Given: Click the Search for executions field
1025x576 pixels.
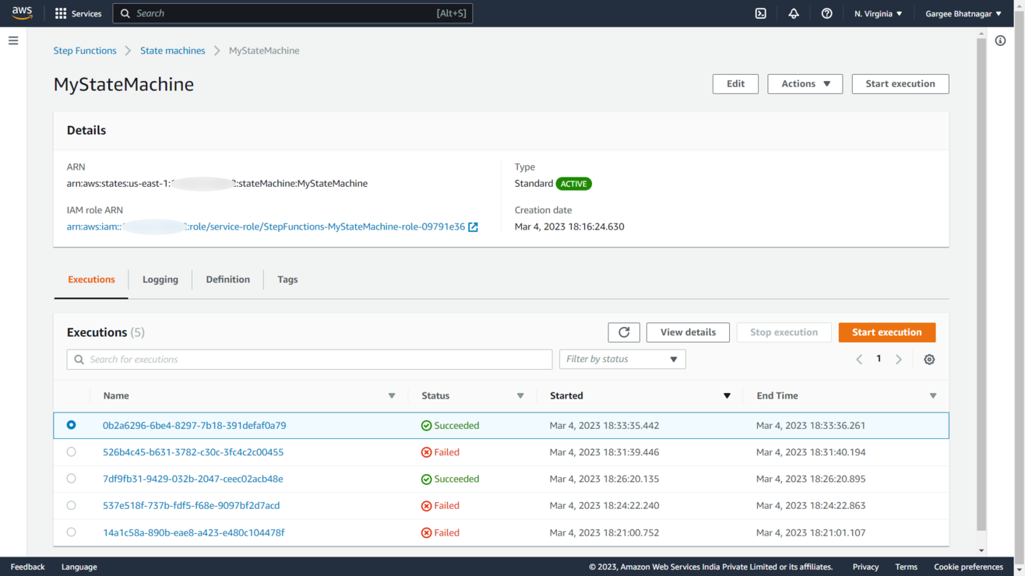Looking at the screenshot, I should click(309, 360).
